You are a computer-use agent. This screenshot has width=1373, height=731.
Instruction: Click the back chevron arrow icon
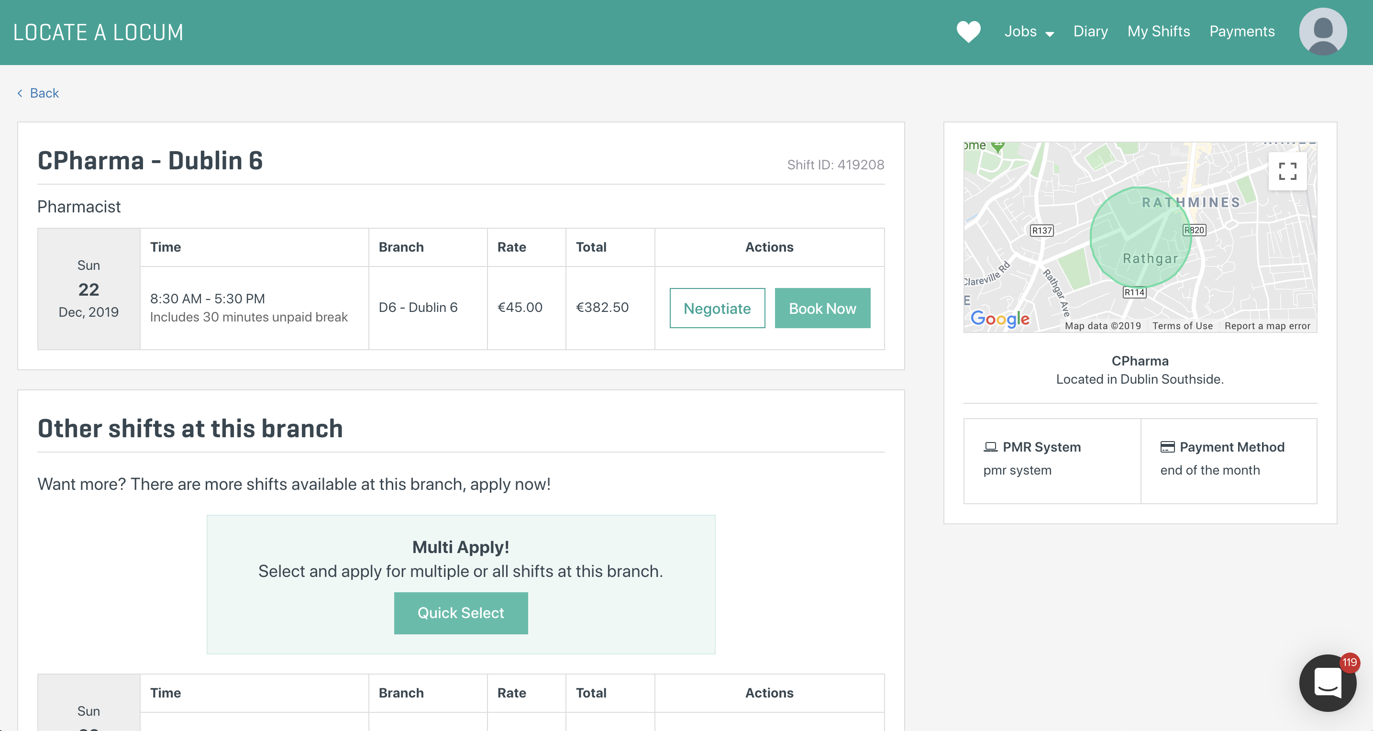tap(20, 93)
